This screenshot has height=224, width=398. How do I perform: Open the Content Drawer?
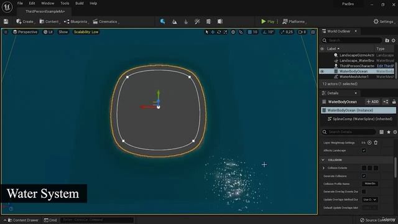(24, 220)
